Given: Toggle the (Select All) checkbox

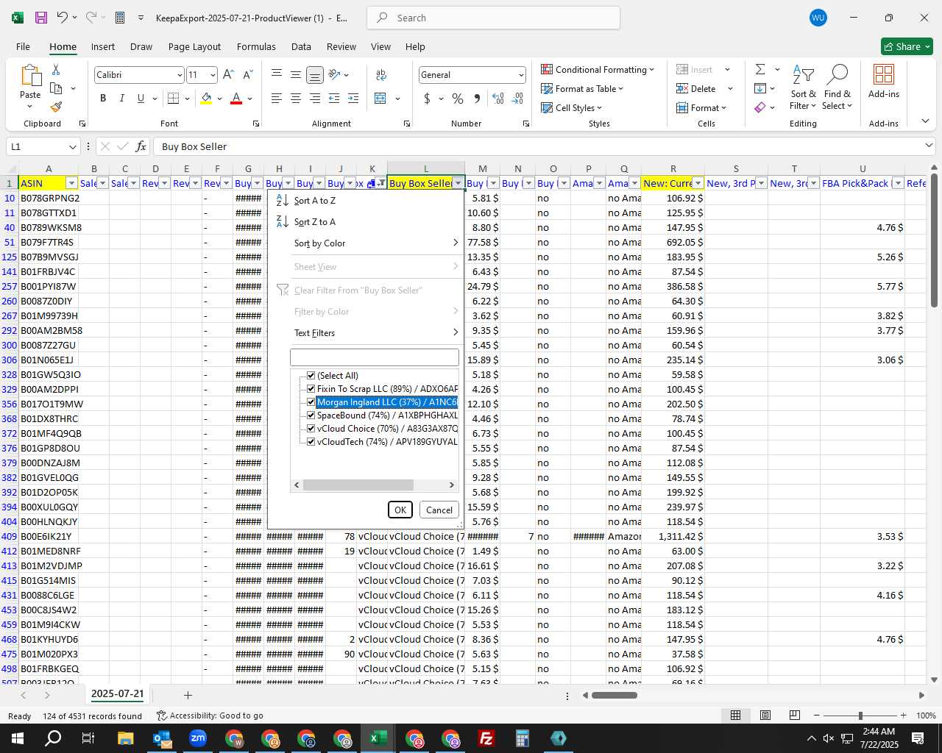Looking at the screenshot, I should point(311,376).
